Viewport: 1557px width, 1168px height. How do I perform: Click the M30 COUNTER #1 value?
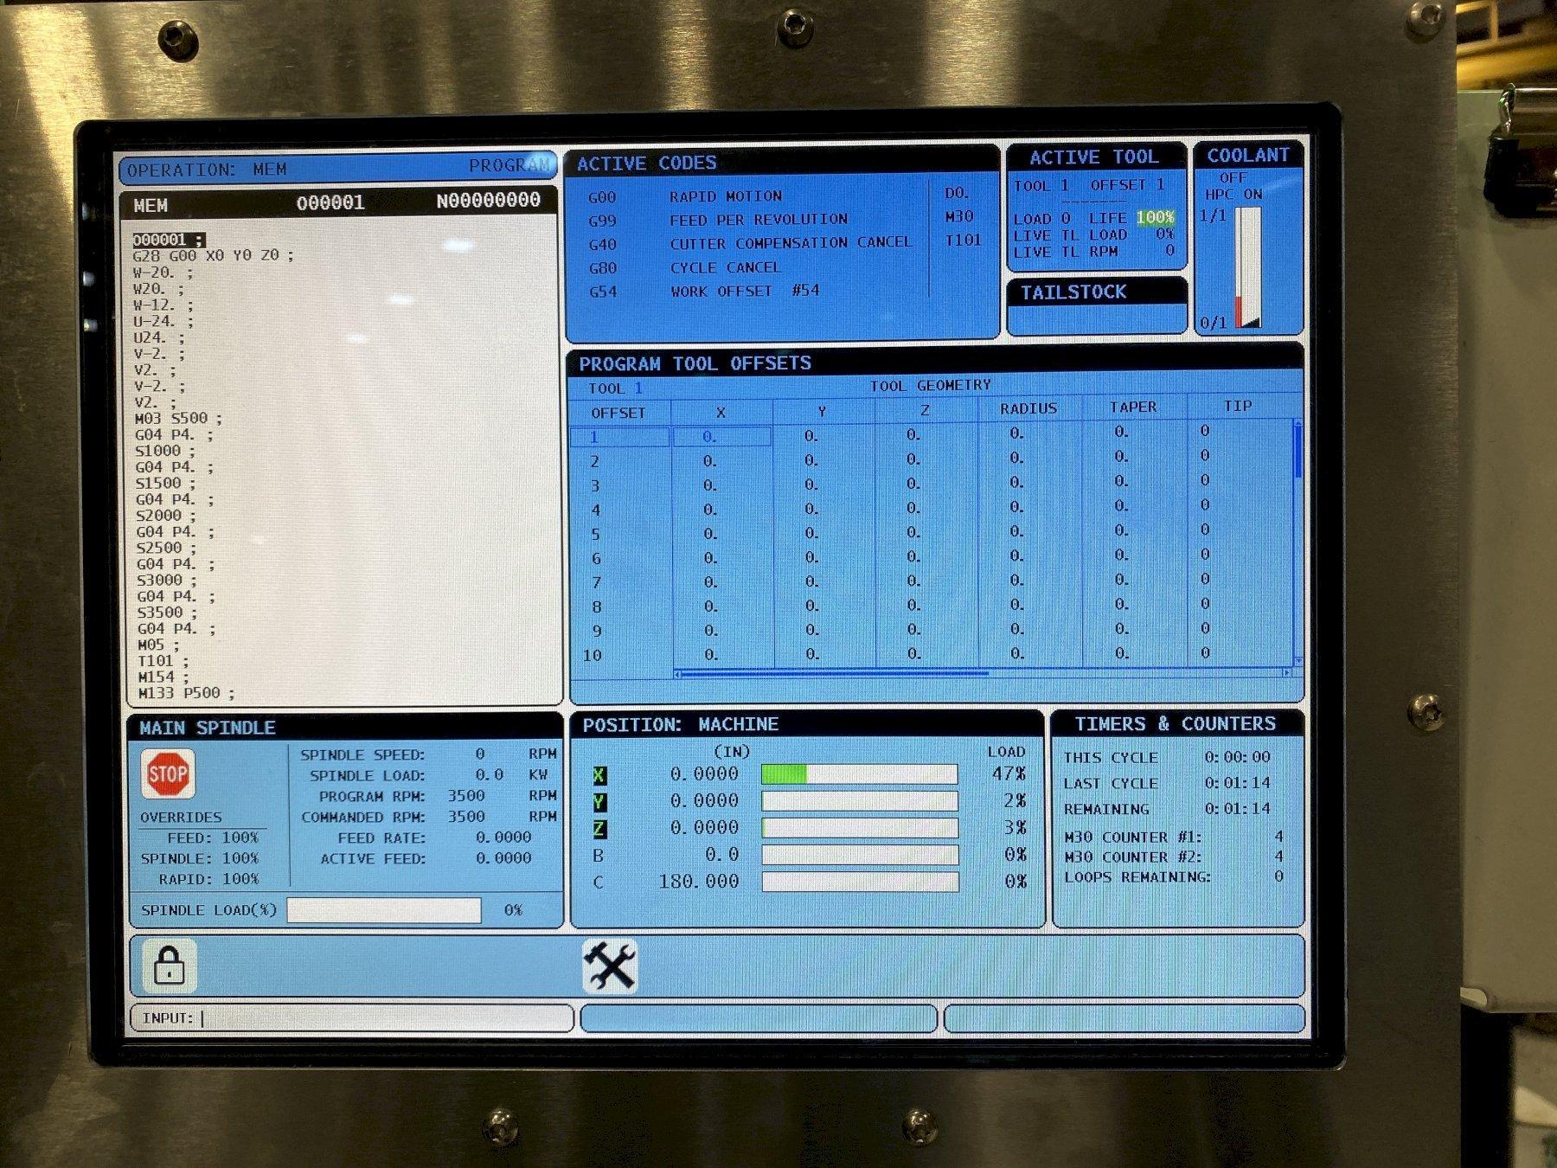[x=1278, y=837]
